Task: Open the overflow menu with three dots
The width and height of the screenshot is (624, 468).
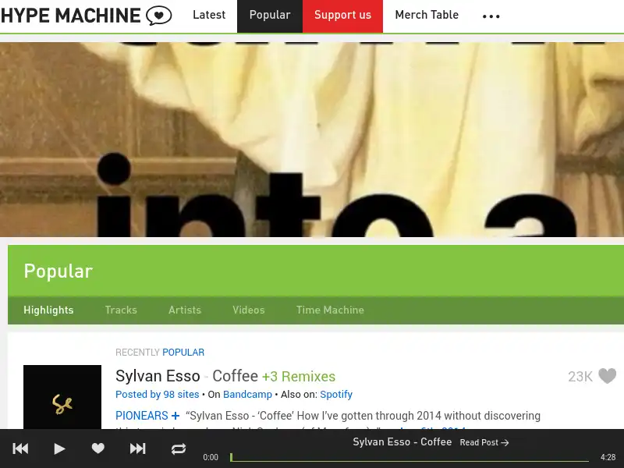Action: click(491, 15)
